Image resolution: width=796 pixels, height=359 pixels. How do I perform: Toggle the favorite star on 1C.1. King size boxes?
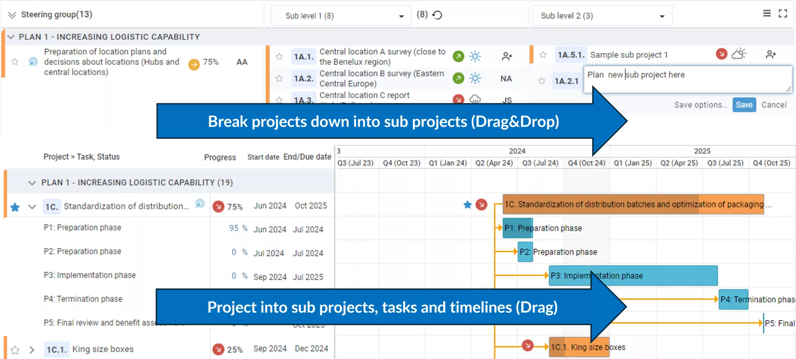point(15,350)
